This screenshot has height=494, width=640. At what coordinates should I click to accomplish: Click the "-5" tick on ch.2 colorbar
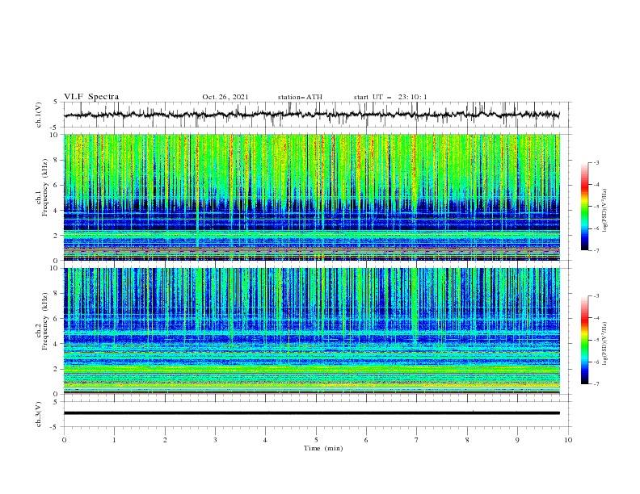point(596,340)
